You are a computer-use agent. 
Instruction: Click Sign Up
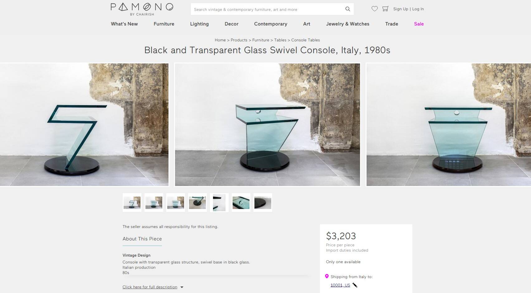pyautogui.click(x=401, y=9)
